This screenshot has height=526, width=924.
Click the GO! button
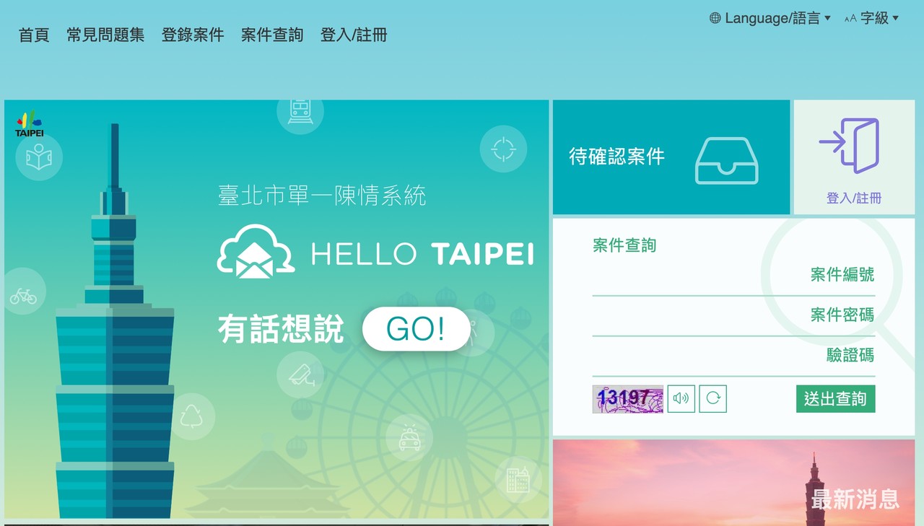pyautogui.click(x=416, y=329)
